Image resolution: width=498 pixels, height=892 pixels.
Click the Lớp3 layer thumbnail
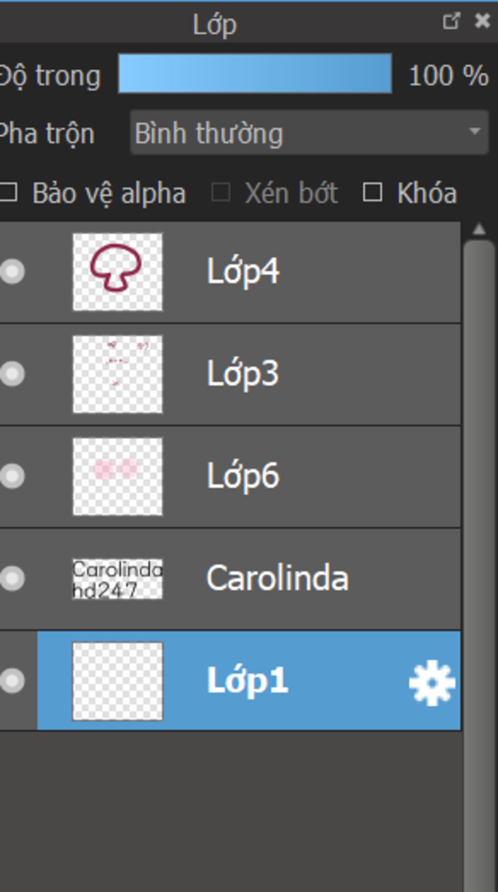point(118,374)
